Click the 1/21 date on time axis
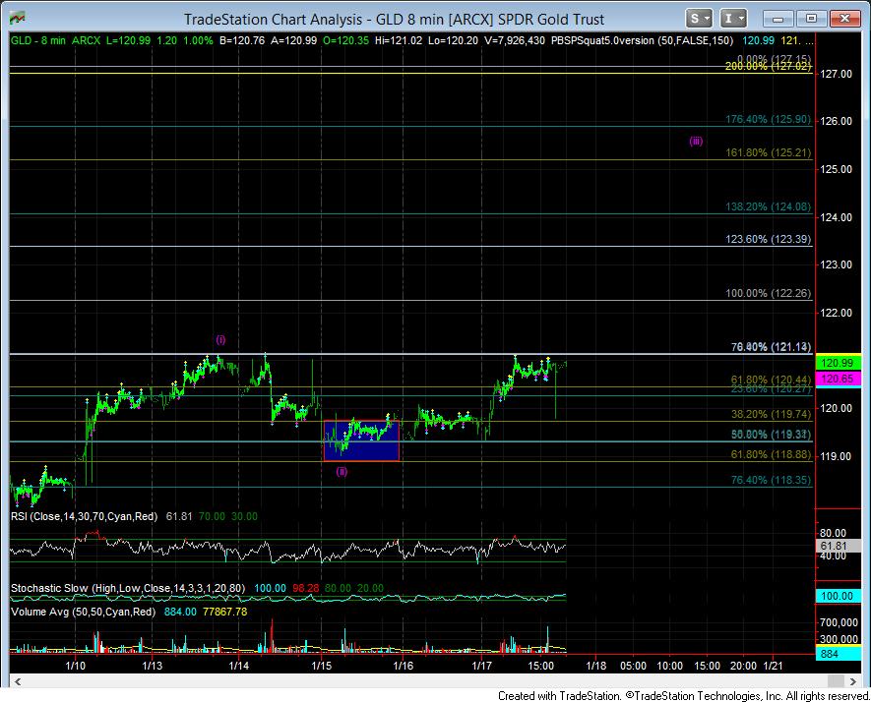Image resolution: width=871 pixels, height=702 pixels. point(774,666)
